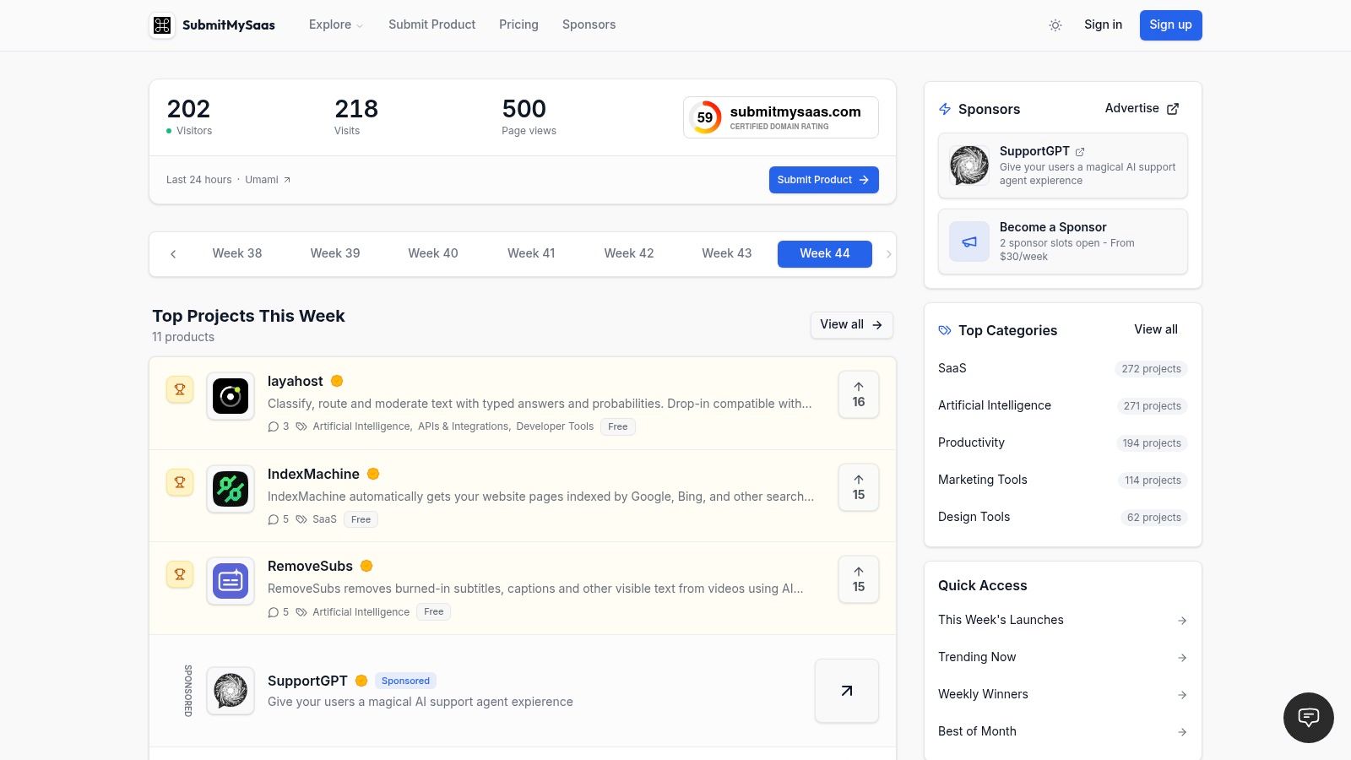Open SupportGPT via the arrow icon in the project list

847,691
